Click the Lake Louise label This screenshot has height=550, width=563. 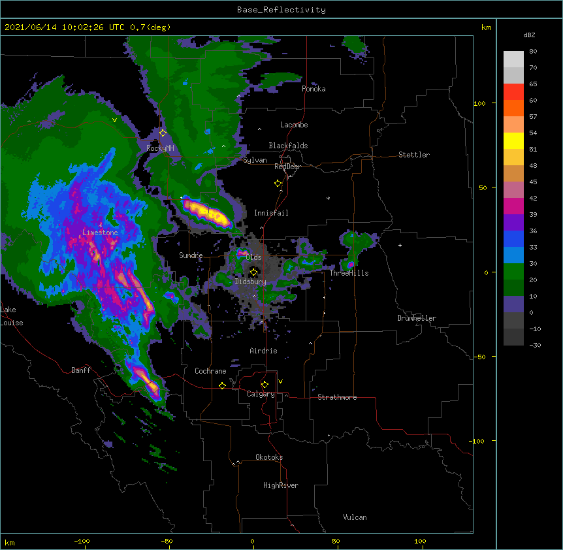click(x=12, y=316)
